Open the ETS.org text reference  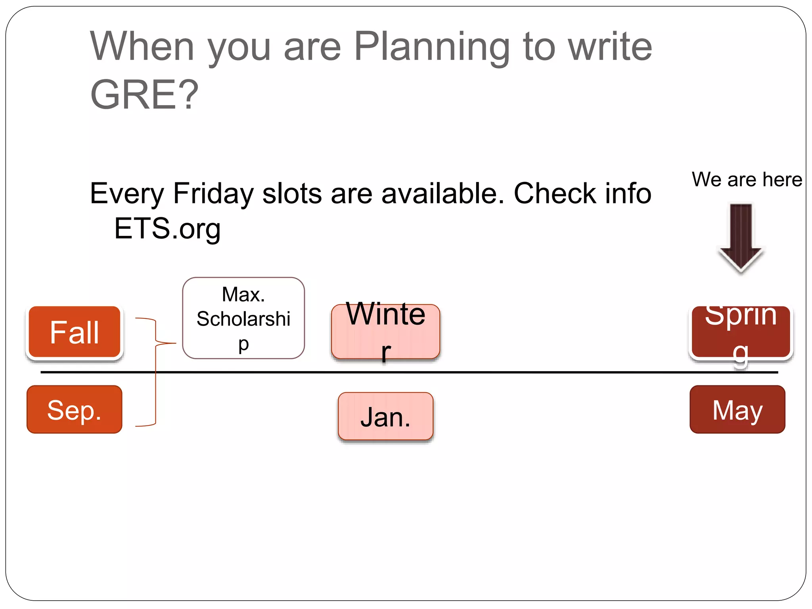[167, 229]
